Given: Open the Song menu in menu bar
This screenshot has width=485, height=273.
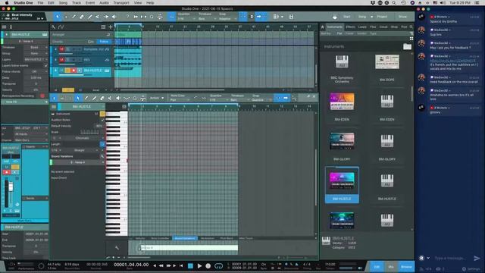Looking at the screenshot, I should [x=63, y=3].
